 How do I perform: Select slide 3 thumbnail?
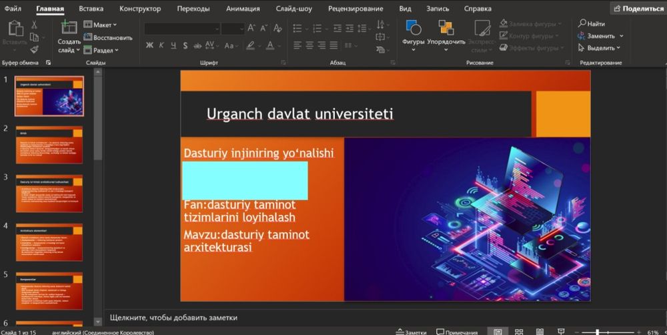[x=49, y=194]
